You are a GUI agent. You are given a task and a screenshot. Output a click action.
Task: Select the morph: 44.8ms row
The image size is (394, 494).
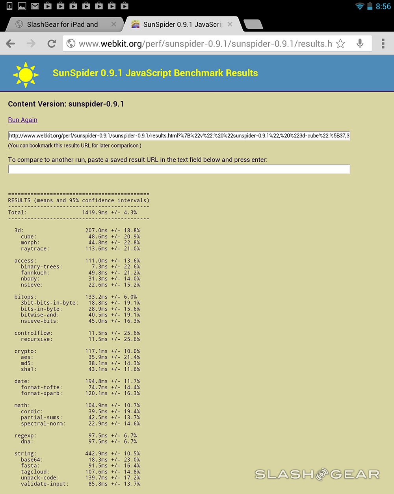(x=80, y=242)
